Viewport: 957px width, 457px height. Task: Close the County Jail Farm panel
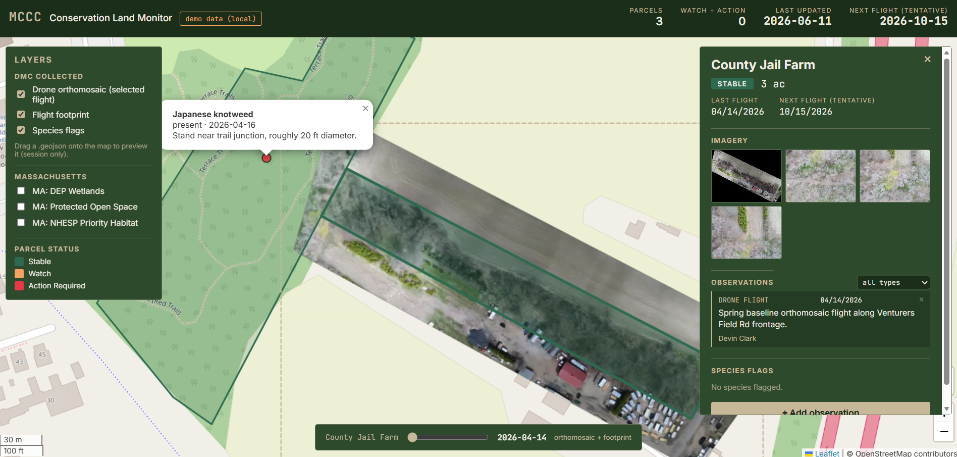pyautogui.click(x=927, y=59)
